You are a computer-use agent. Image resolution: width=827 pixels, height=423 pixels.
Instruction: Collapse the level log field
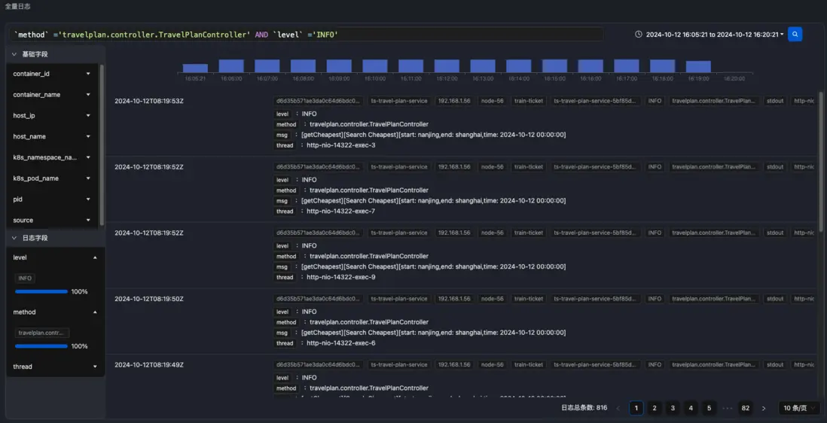pyautogui.click(x=95, y=257)
